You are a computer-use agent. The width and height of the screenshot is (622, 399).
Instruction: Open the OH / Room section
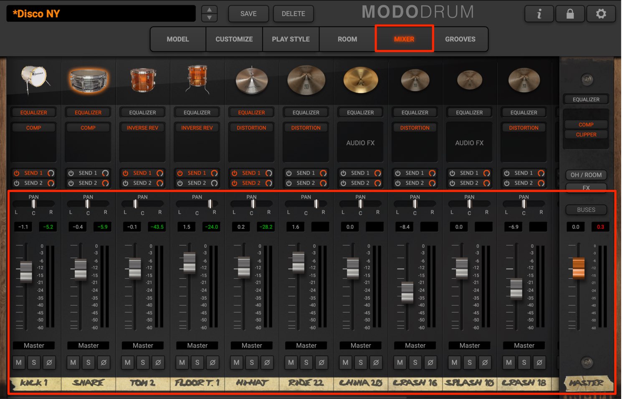tap(586, 175)
